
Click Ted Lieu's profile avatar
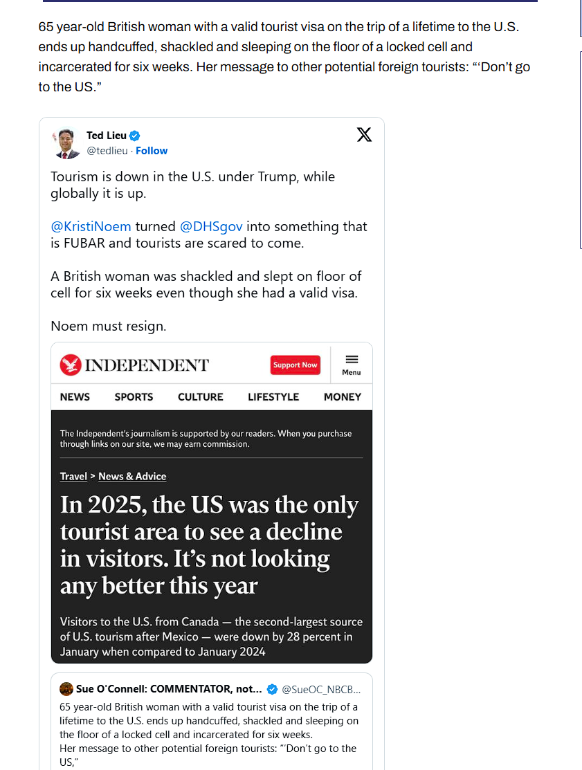tap(65, 143)
